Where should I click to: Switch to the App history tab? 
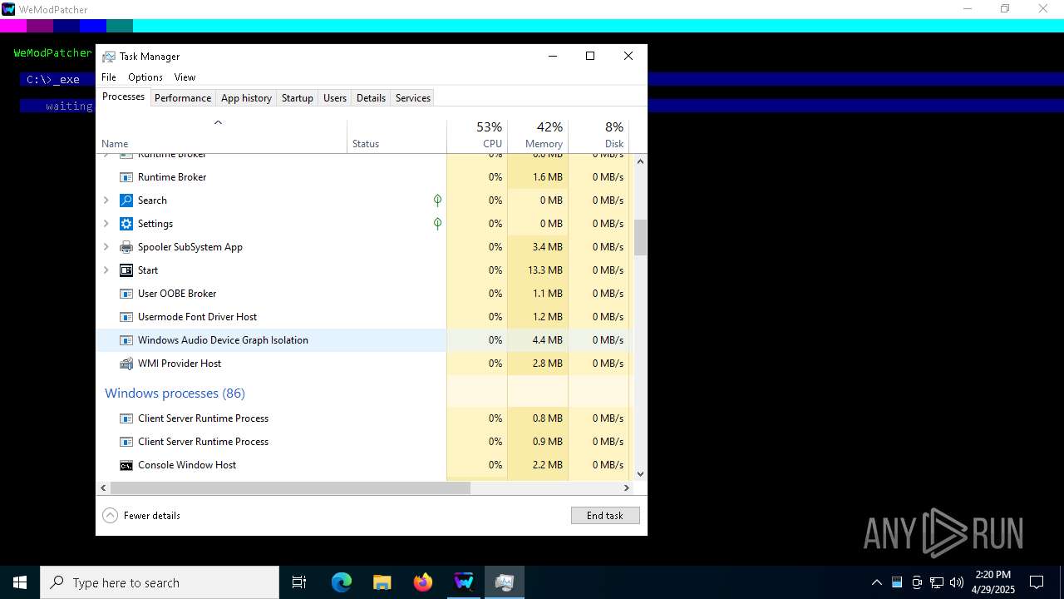click(246, 98)
